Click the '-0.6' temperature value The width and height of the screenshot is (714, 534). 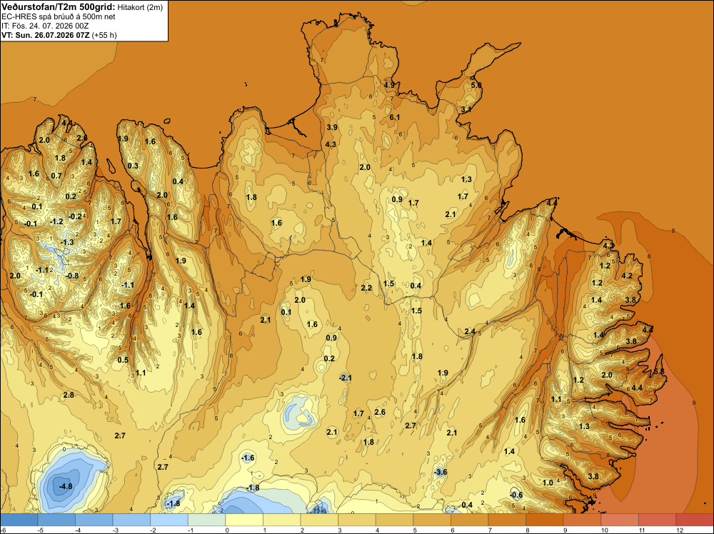516,495
